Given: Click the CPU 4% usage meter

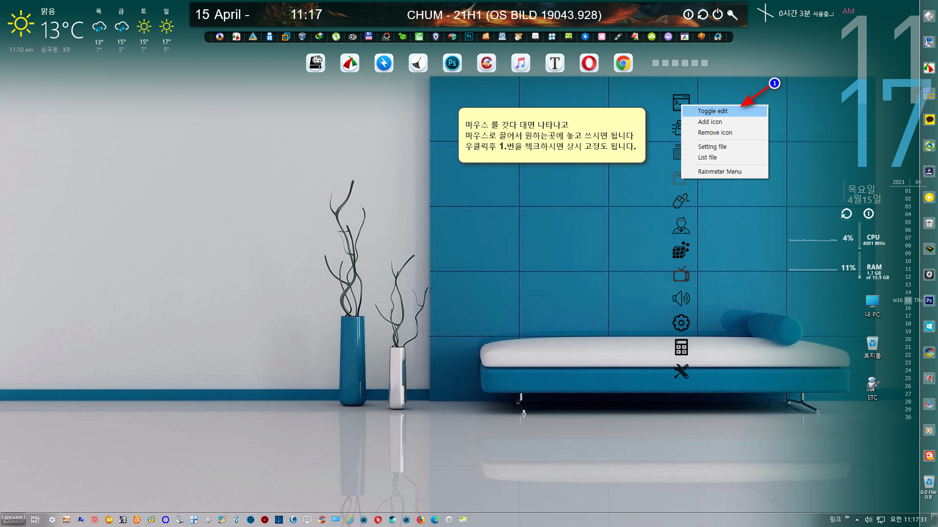Looking at the screenshot, I should [837, 239].
